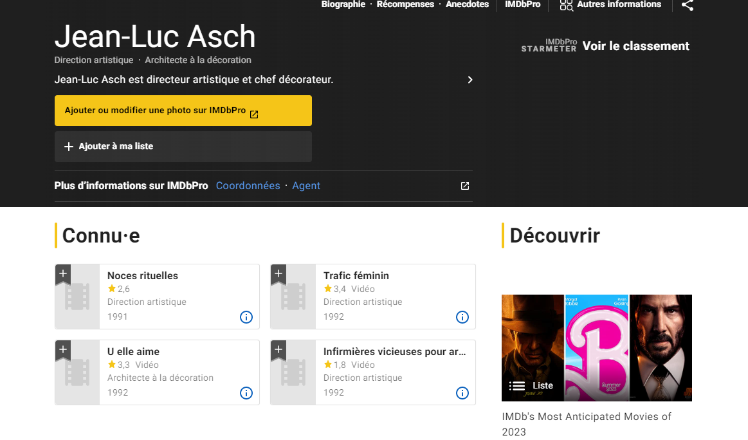Click info icon on U elle aime card

246,393
